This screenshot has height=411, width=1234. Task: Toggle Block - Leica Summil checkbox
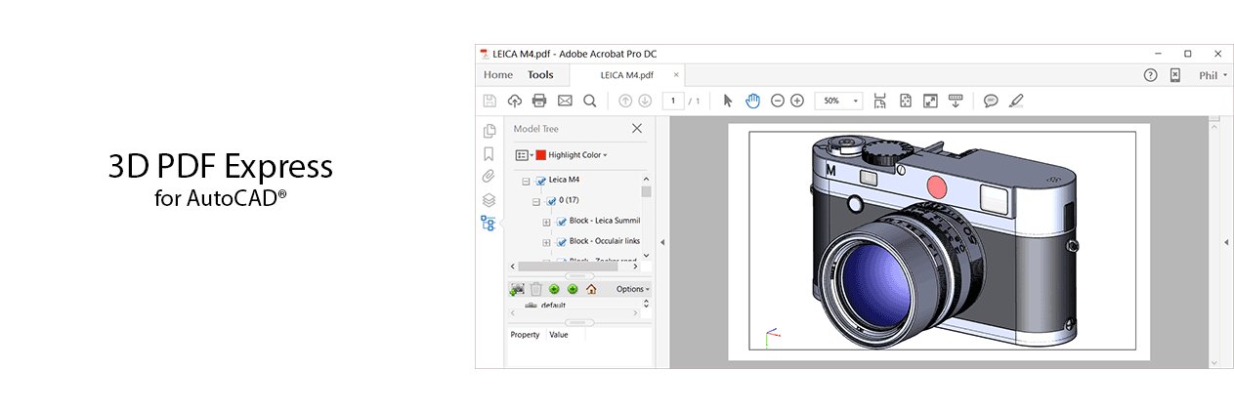[562, 222]
